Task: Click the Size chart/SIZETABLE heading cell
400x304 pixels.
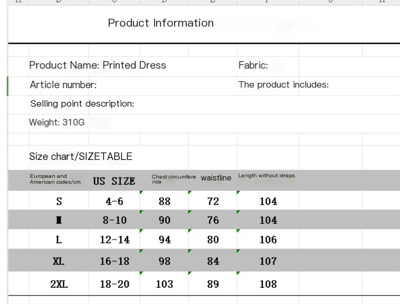Action: coord(81,157)
